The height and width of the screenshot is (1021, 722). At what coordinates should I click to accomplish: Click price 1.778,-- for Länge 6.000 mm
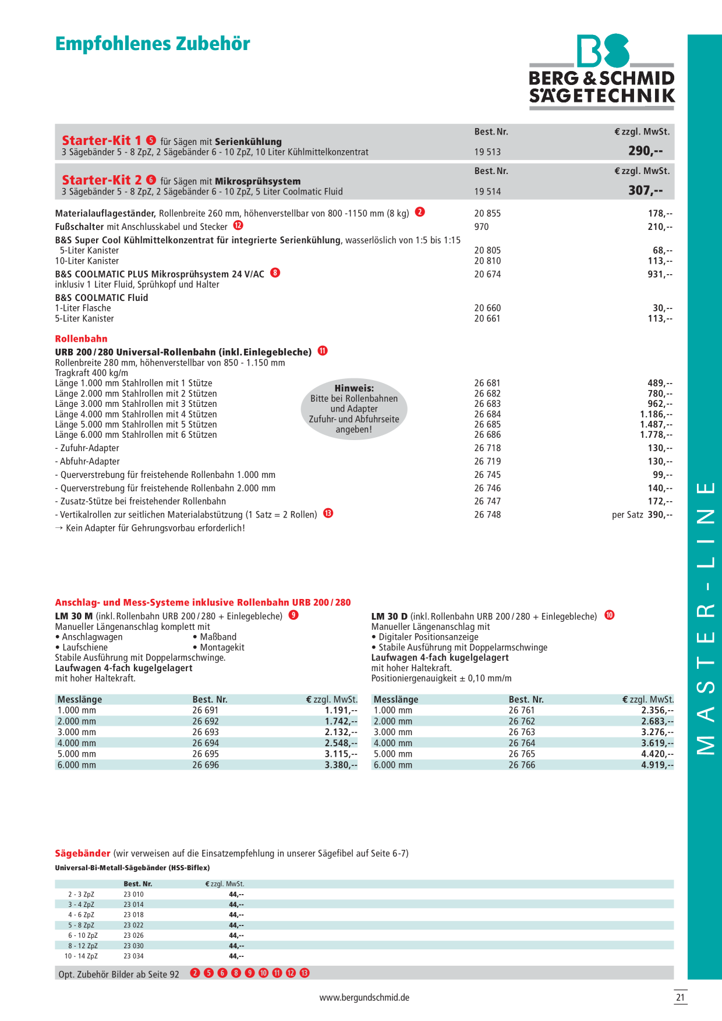click(x=656, y=435)
